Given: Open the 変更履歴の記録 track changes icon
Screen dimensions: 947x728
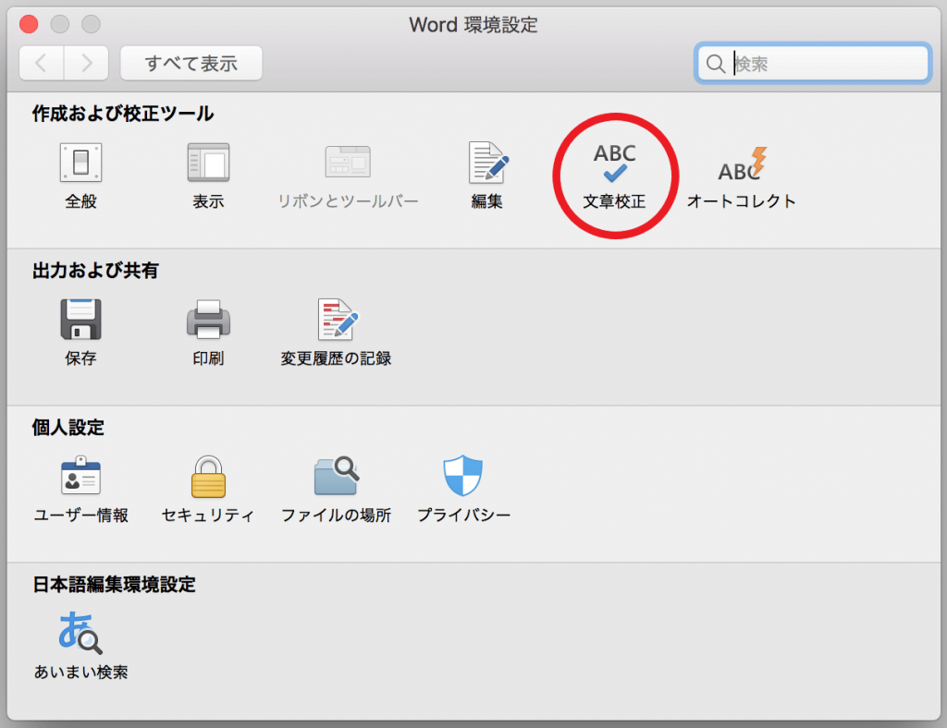Looking at the screenshot, I should click(x=337, y=320).
